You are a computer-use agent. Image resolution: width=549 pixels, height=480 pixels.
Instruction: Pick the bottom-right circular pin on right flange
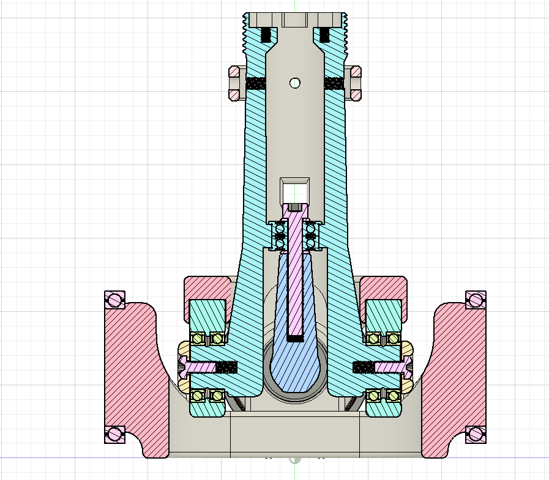click(476, 434)
